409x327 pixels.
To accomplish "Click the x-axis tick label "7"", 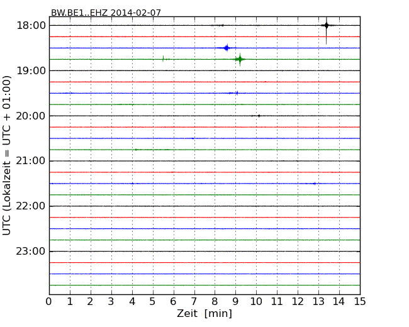I will tap(194, 302).
